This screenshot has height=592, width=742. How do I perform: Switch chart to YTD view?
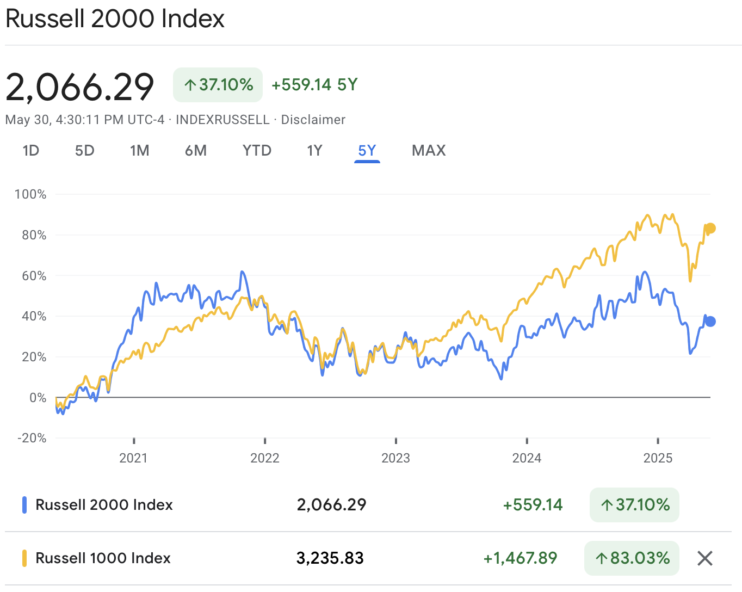tap(257, 151)
